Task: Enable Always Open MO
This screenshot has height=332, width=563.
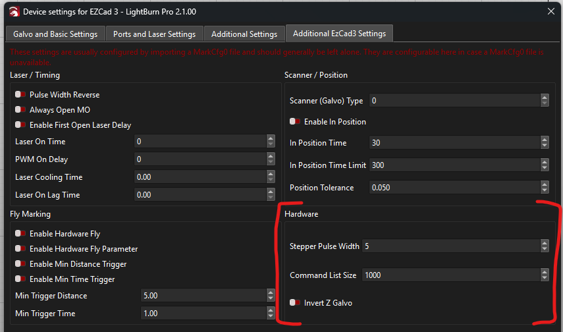Action: click(20, 109)
